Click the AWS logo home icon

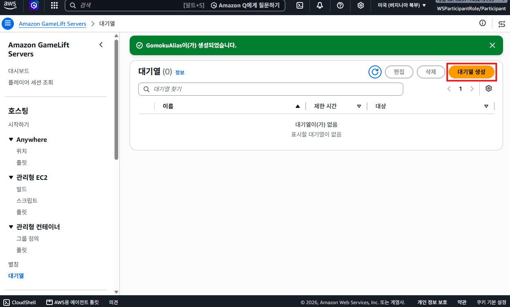tap(10, 5)
